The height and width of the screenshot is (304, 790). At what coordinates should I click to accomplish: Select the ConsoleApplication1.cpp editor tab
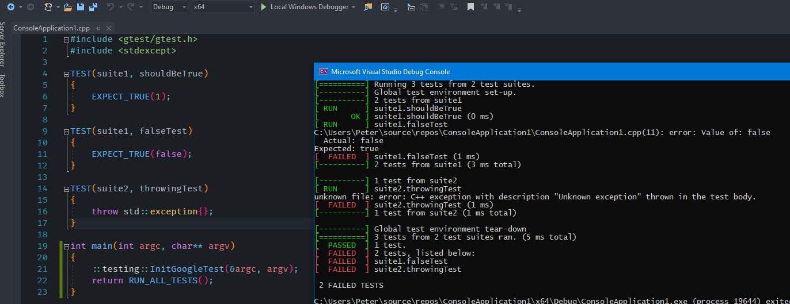point(52,28)
